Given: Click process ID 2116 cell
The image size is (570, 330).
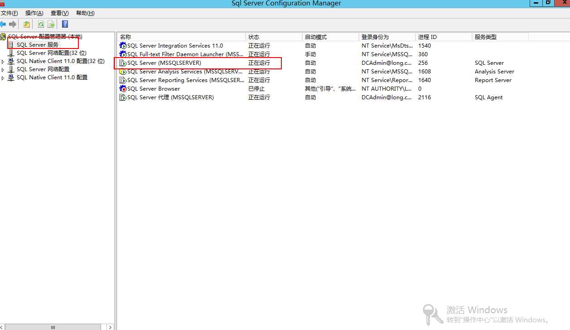Looking at the screenshot, I should point(425,97).
